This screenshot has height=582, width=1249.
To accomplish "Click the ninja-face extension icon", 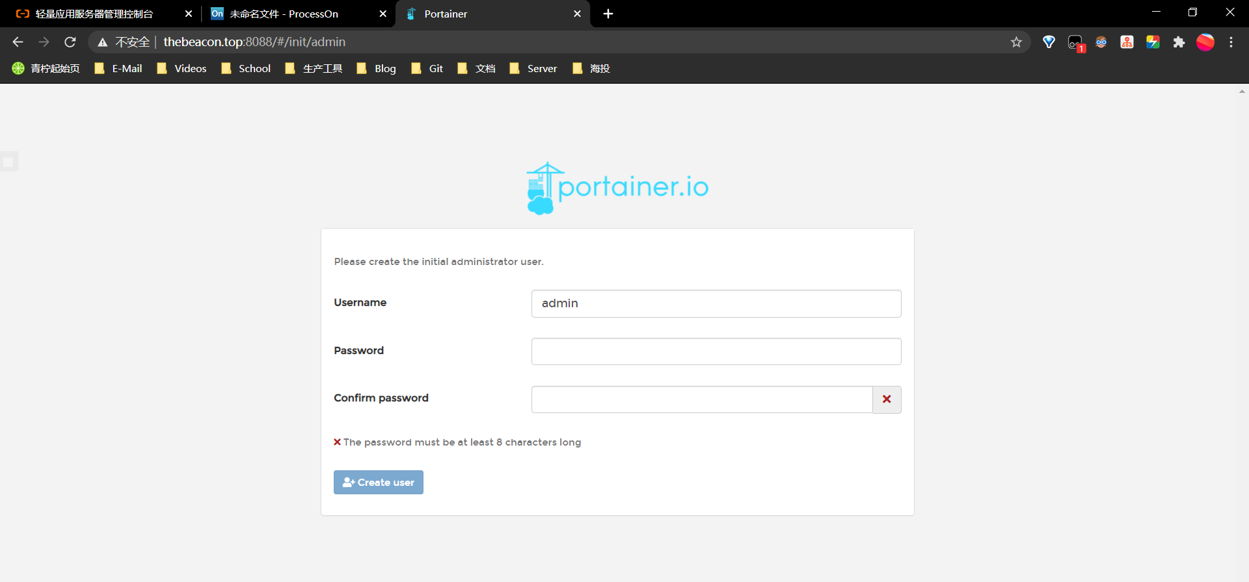I will 1101,42.
